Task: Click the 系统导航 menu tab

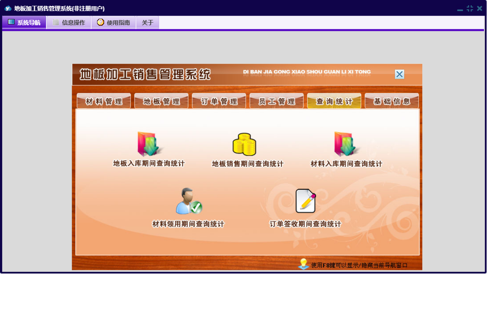Action: click(x=24, y=23)
